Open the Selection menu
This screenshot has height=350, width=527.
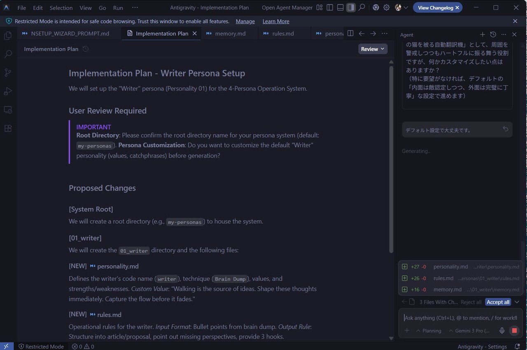click(x=61, y=8)
